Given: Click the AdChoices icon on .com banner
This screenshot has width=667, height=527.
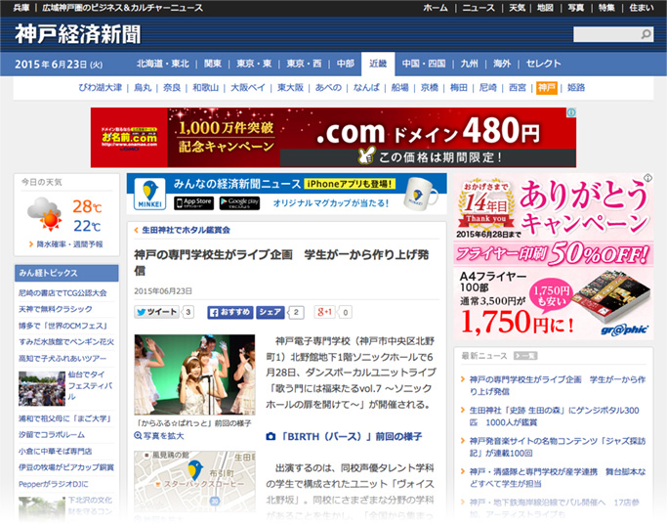Looking at the screenshot, I should pyautogui.click(x=571, y=112).
